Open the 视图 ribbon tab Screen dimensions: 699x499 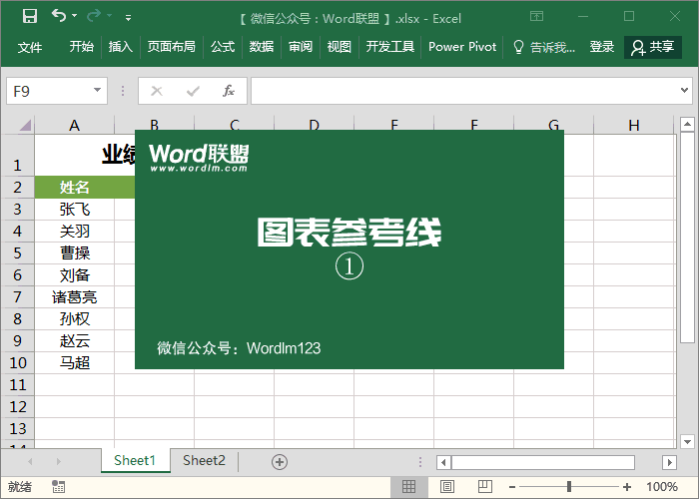click(339, 47)
